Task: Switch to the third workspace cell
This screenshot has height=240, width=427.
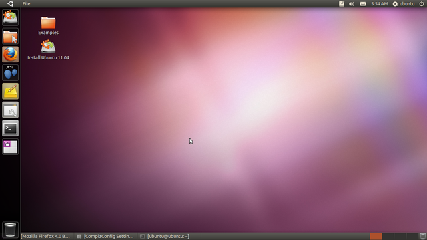Action: (x=400, y=236)
